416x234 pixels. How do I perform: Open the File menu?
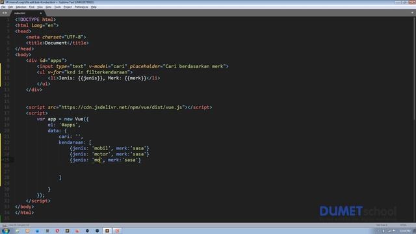(x=3, y=7)
